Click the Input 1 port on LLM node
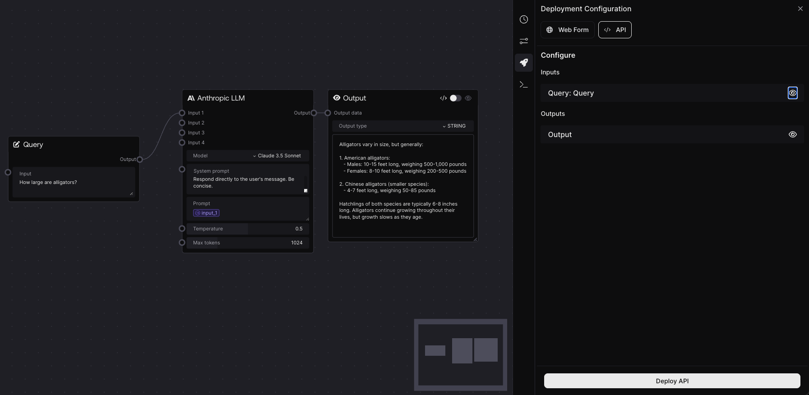The width and height of the screenshot is (809, 395). [x=182, y=113]
